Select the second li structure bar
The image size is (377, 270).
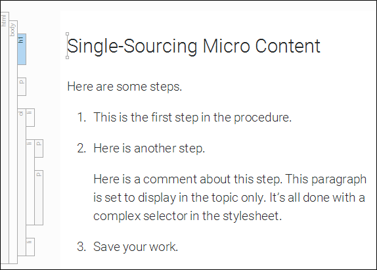tap(30, 182)
